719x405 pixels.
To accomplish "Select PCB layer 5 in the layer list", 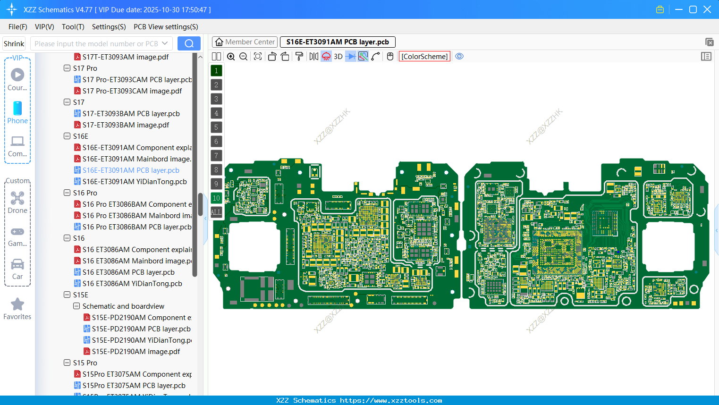I will (x=216, y=127).
